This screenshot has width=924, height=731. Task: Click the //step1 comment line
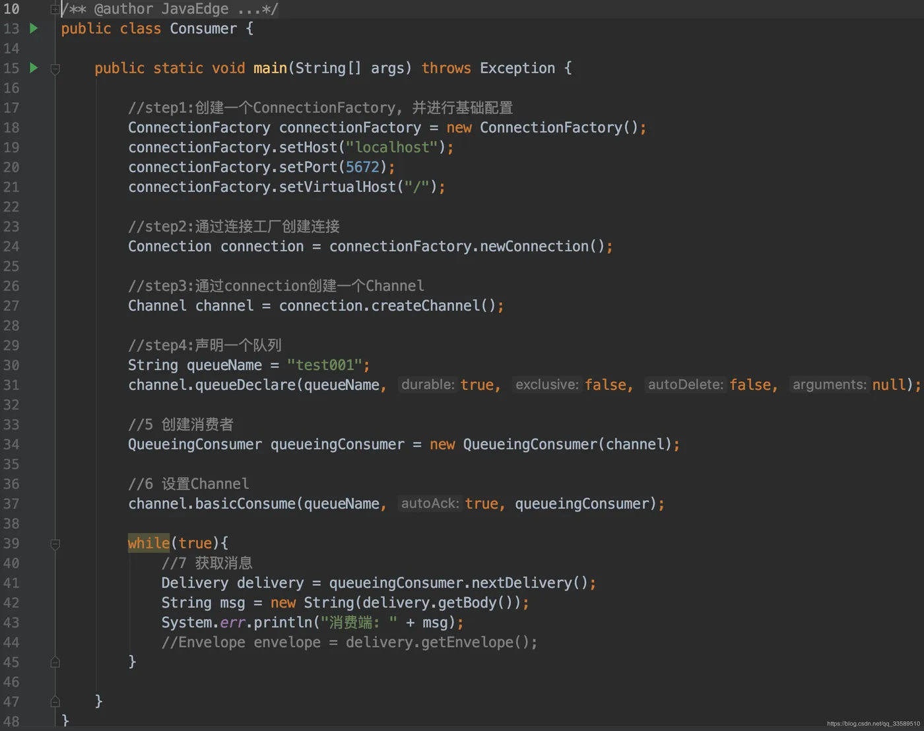[x=321, y=108]
